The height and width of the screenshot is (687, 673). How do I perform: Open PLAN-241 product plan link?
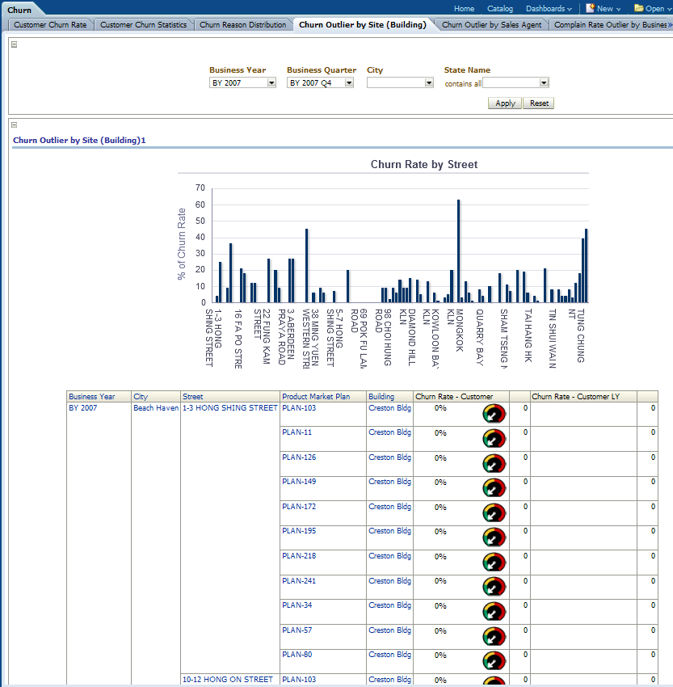coord(299,581)
